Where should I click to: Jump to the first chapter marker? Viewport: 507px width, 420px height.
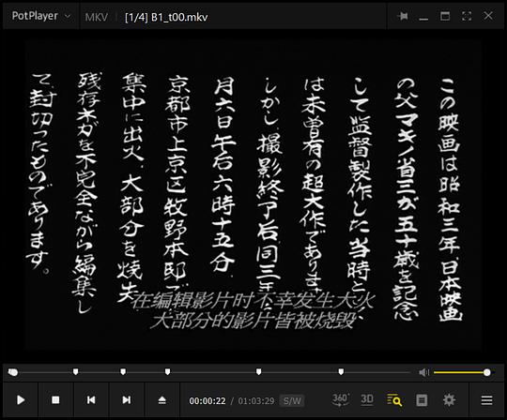75,372
